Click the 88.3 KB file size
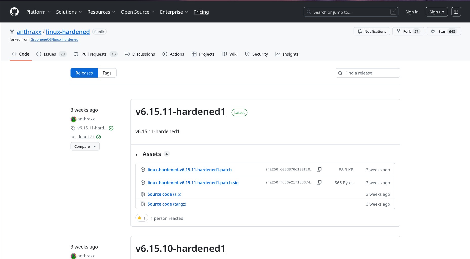Image resolution: width=470 pixels, height=259 pixels. (346, 170)
